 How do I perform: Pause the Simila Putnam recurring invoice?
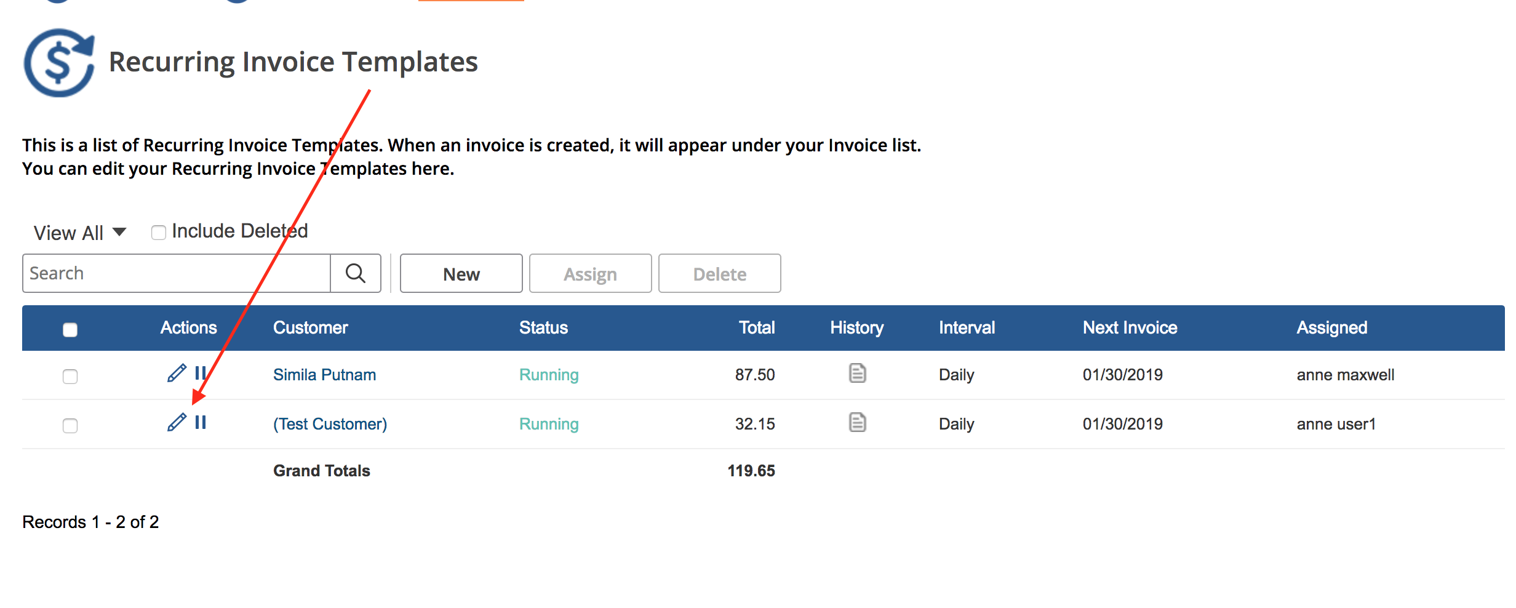click(200, 374)
